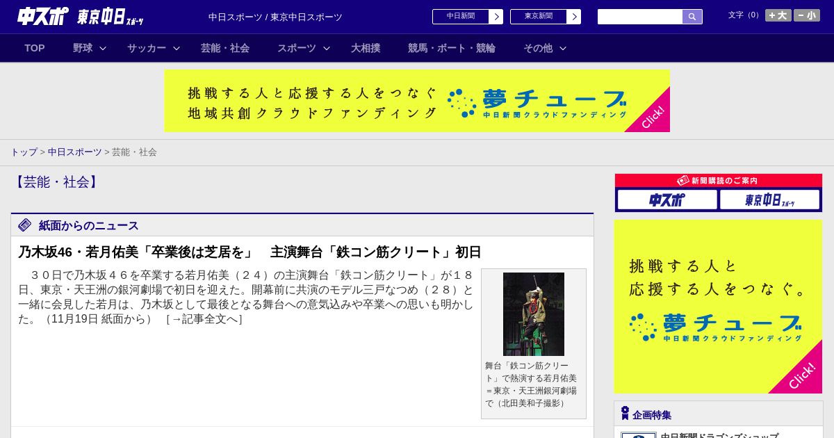Open 野球 navigation menu

point(83,48)
